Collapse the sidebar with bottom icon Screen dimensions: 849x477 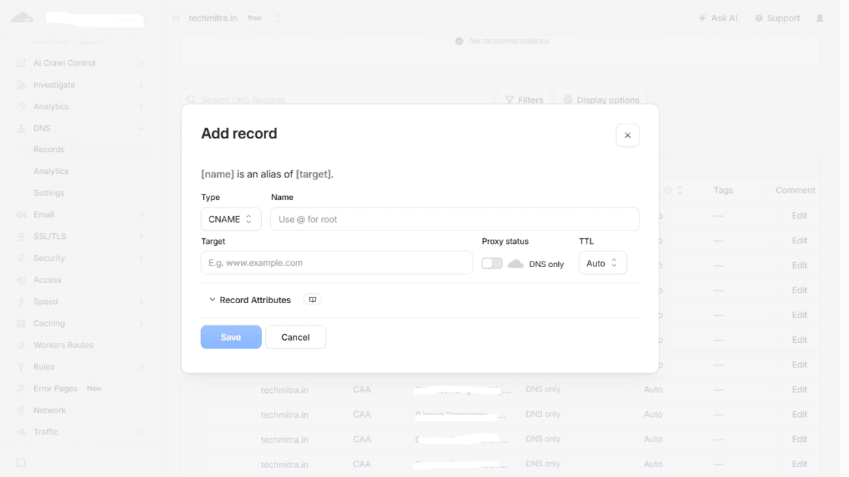click(21, 463)
